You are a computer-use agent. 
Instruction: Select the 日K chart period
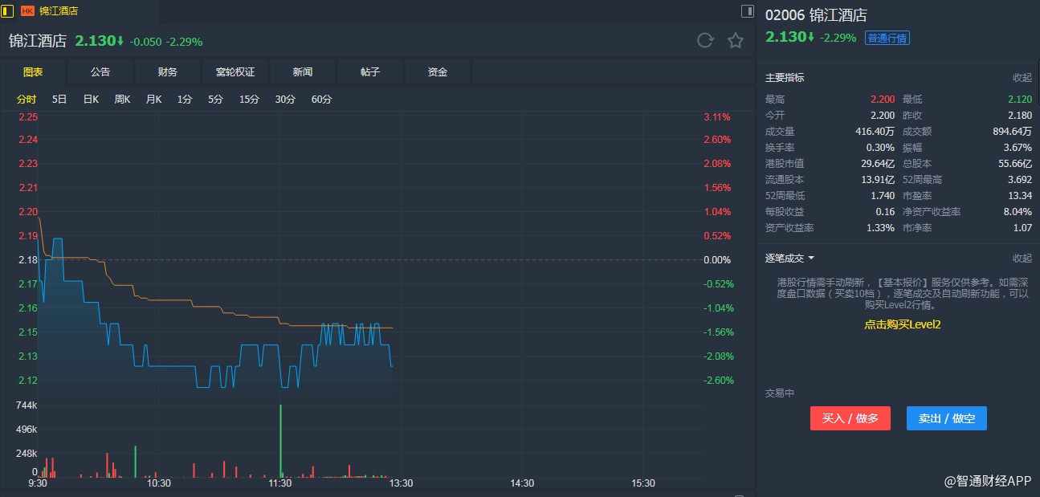coord(91,100)
